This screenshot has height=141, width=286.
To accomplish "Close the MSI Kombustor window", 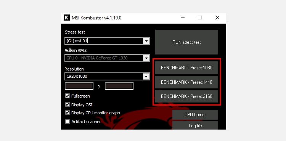I will pyautogui.click(x=217, y=18).
